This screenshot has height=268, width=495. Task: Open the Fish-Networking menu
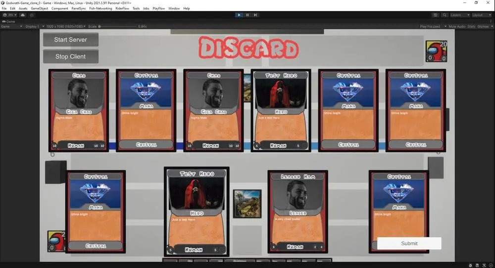point(100,8)
